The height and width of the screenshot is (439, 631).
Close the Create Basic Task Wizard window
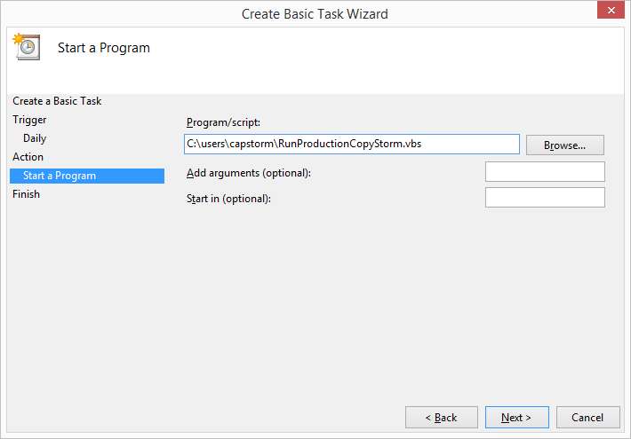point(611,10)
